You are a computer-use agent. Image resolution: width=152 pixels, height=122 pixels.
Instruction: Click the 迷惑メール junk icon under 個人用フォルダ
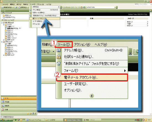coord(6,36)
